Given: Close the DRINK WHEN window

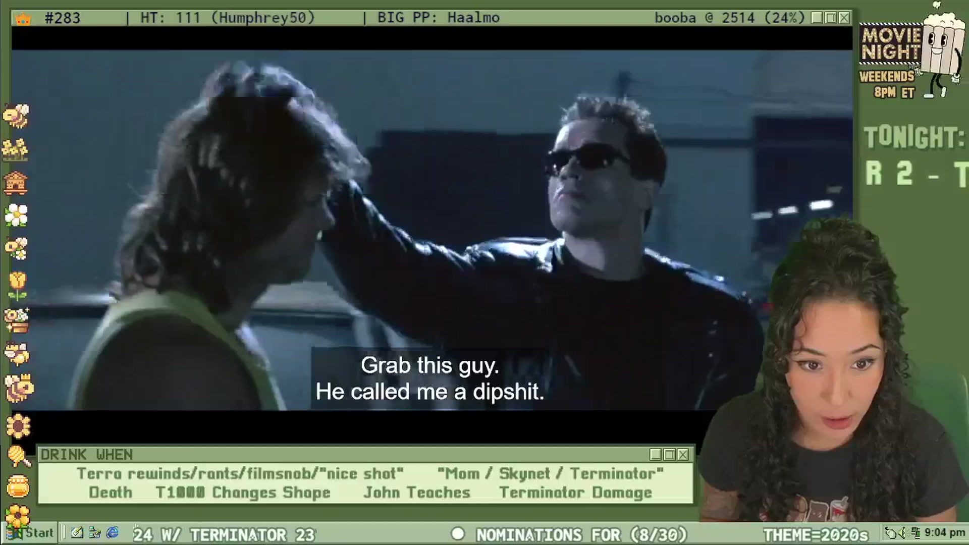Looking at the screenshot, I should click(x=683, y=455).
